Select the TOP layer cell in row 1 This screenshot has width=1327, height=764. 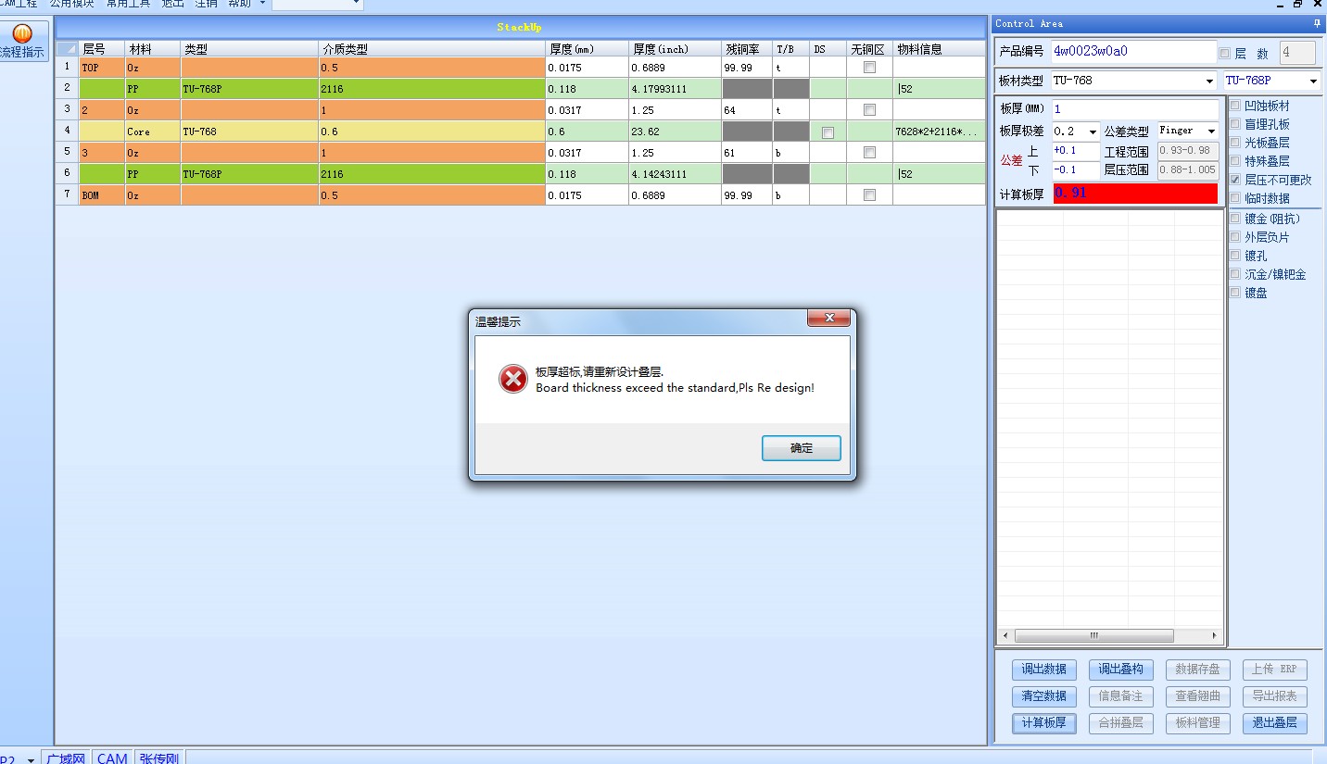click(102, 68)
